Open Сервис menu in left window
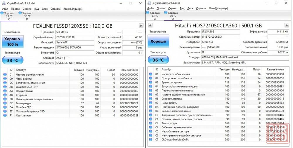Image resolution: width=293 pixels, height=148 pixels. (27, 9)
